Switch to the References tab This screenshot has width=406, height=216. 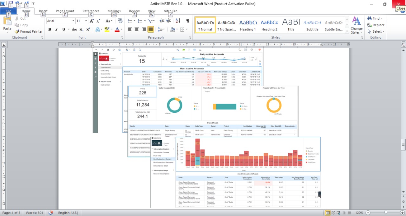91,11
